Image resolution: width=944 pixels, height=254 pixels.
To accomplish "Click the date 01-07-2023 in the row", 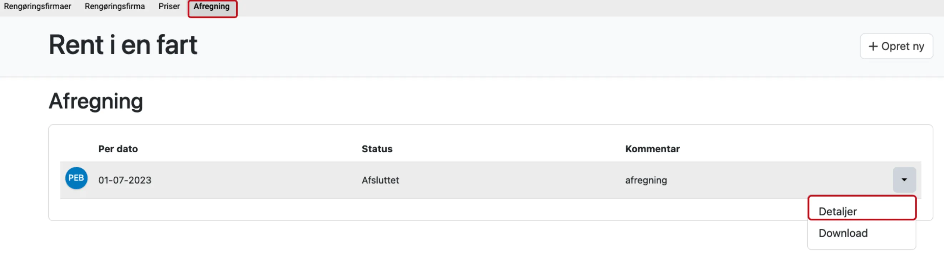I will click(x=125, y=180).
